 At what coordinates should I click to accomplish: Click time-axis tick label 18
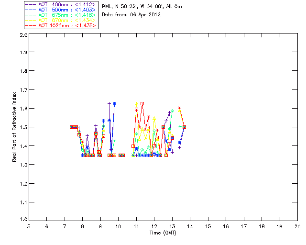coord(262,226)
